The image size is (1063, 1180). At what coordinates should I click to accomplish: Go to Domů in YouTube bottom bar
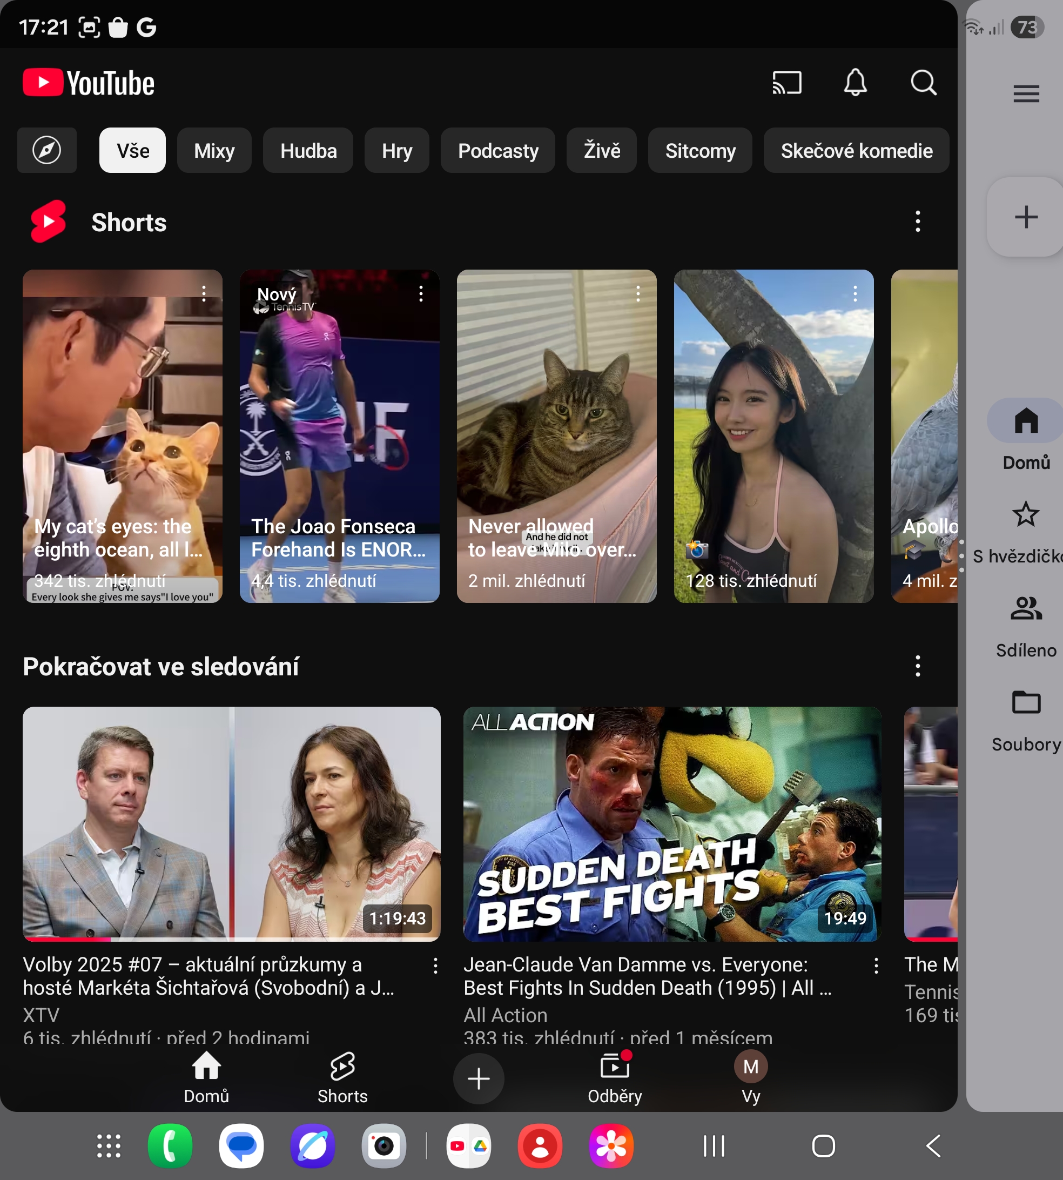pos(206,1078)
